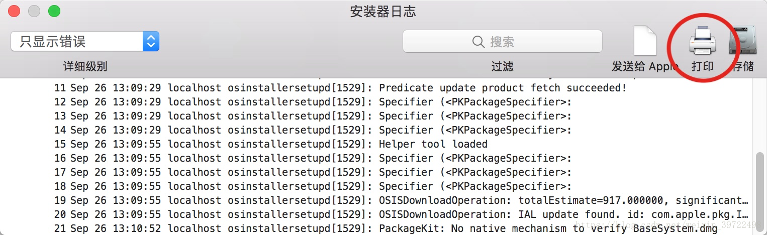
Task: Click the 发送给 Apple toolbar label
Action: pyautogui.click(x=645, y=66)
